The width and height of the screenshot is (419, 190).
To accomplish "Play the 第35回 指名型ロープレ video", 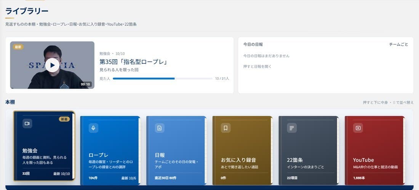I will (x=53, y=65).
